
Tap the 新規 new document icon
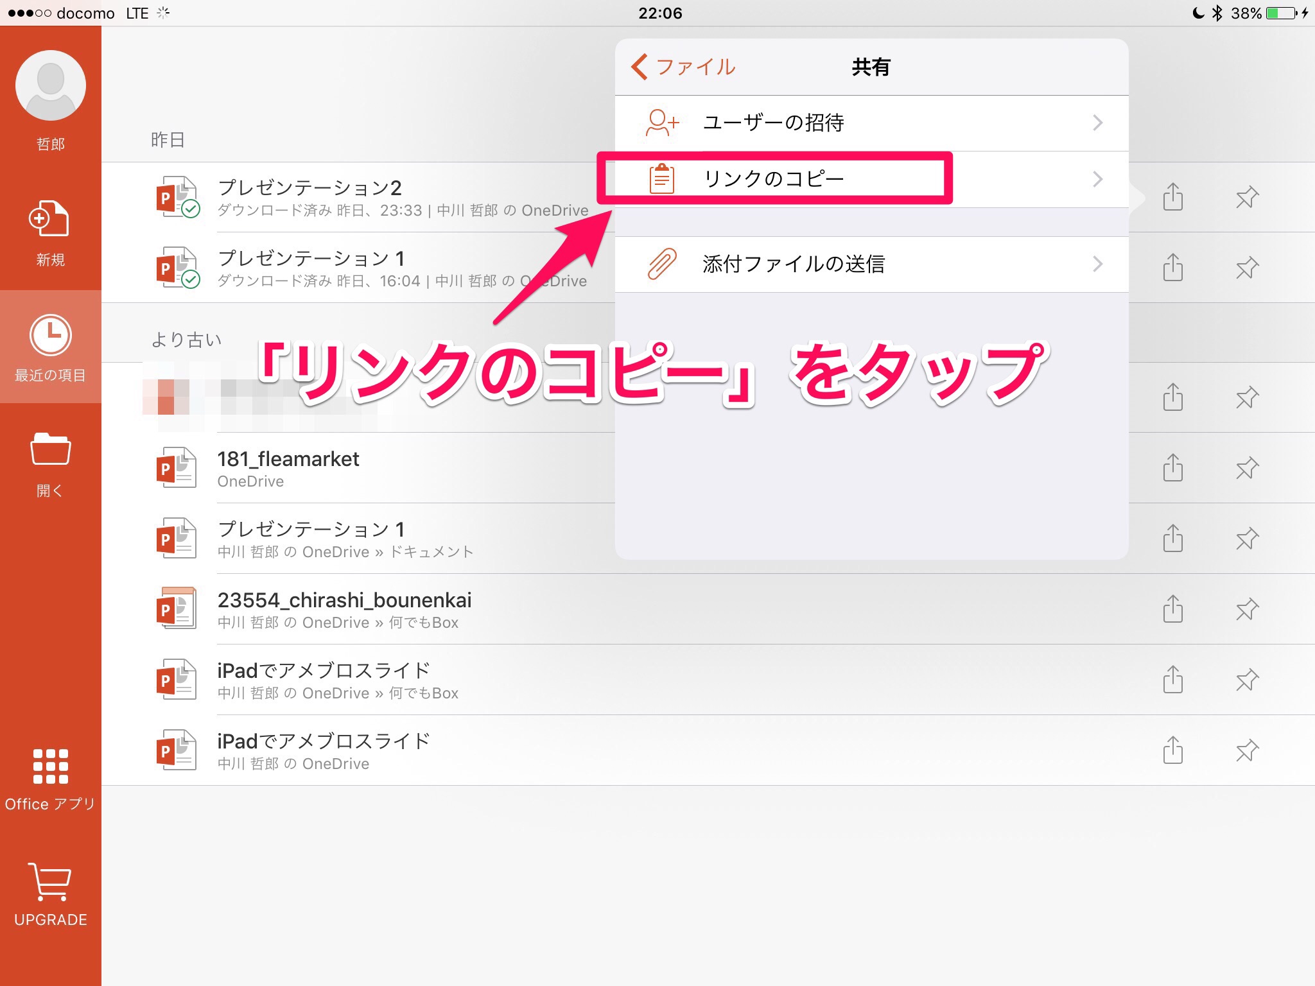[x=49, y=219]
